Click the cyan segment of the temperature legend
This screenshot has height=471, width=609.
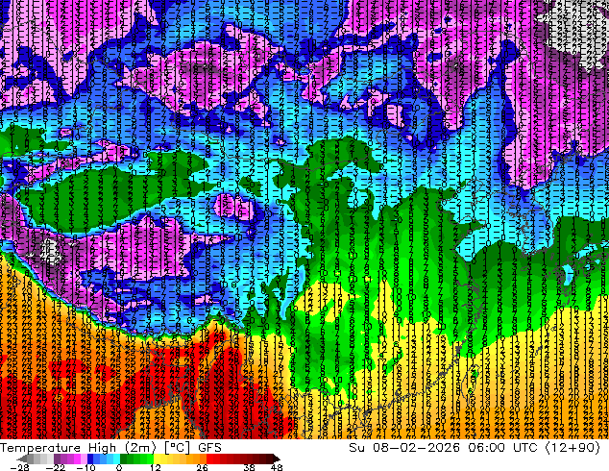click(116, 459)
